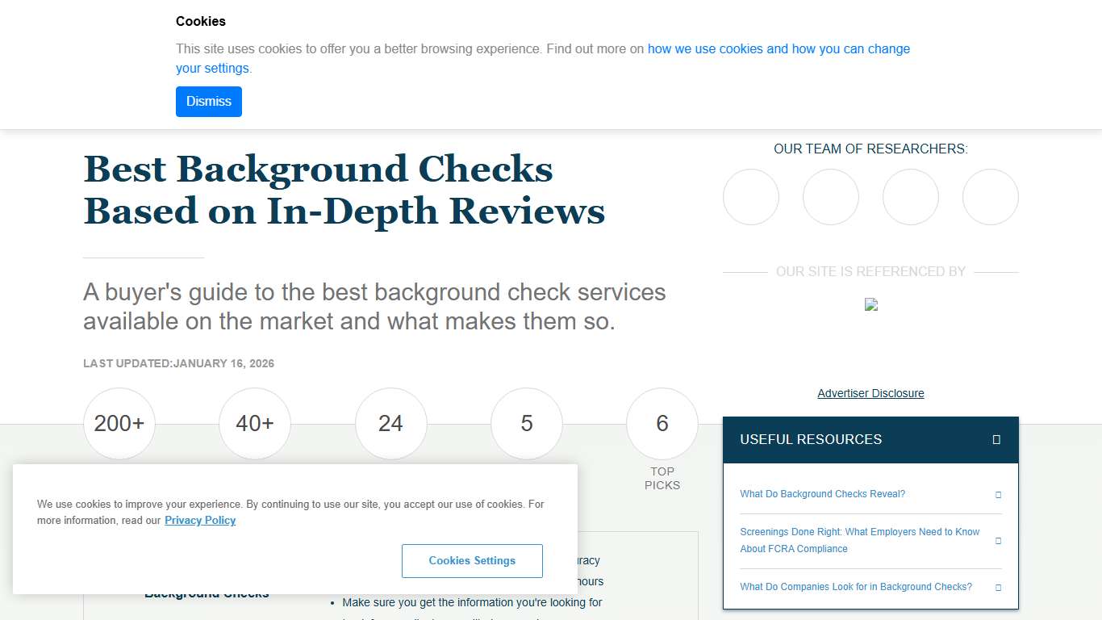
Task: Open the Privacy Policy link
Action: coord(200,520)
